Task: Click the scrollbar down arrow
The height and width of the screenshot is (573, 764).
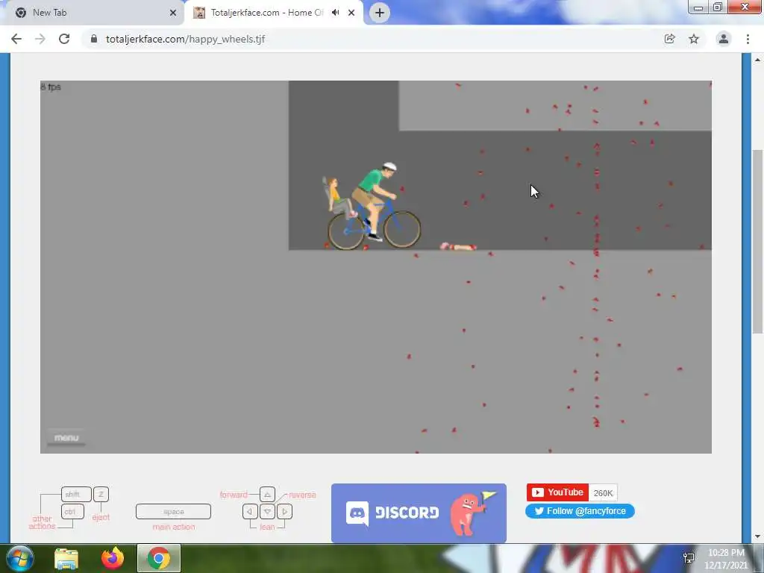Action: click(758, 536)
